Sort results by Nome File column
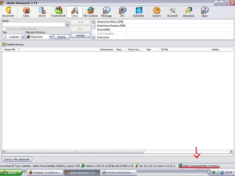Image resolution: width=235 pixels, height=176 pixels. coord(50,49)
